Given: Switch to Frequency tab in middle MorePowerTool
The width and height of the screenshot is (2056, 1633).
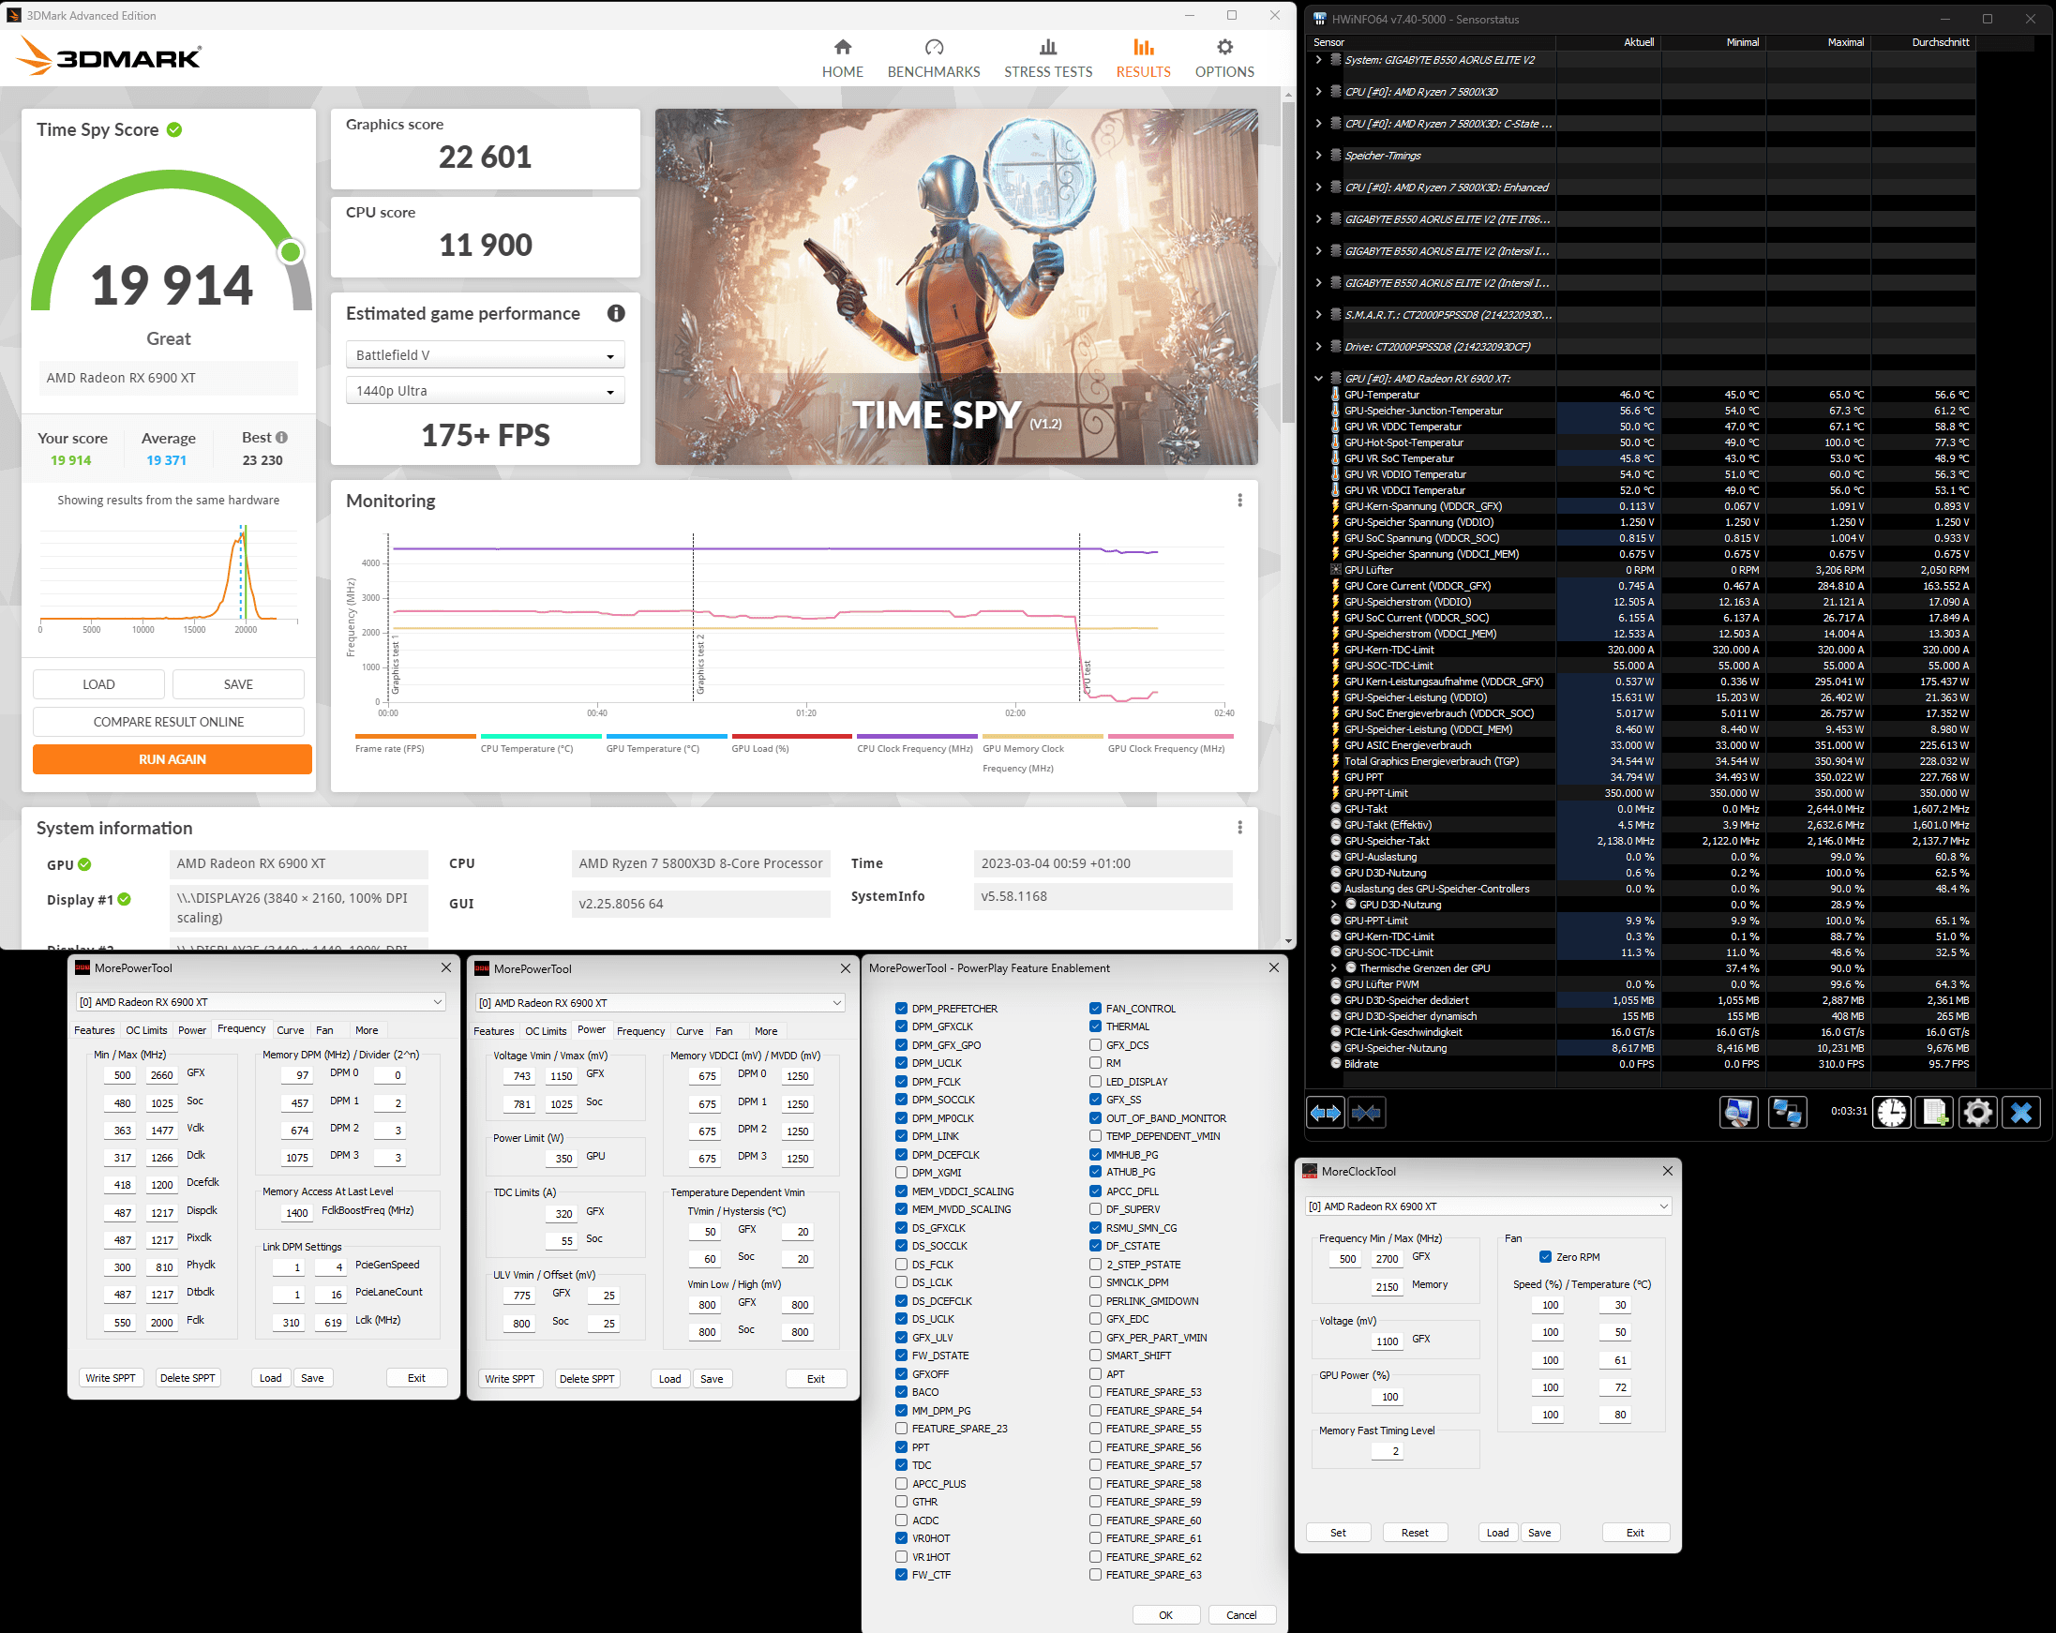Looking at the screenshot, I should 641,1031.
